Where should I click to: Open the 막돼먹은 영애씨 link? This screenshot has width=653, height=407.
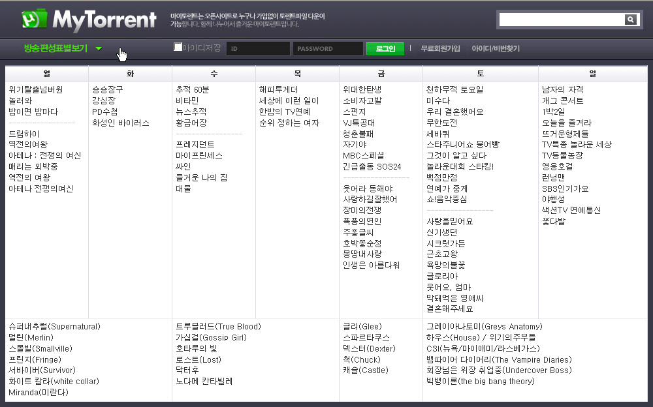coord(454,298)
